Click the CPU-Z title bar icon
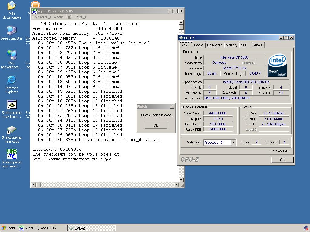Screen dimensions: 310x232 tap(181, 38)
